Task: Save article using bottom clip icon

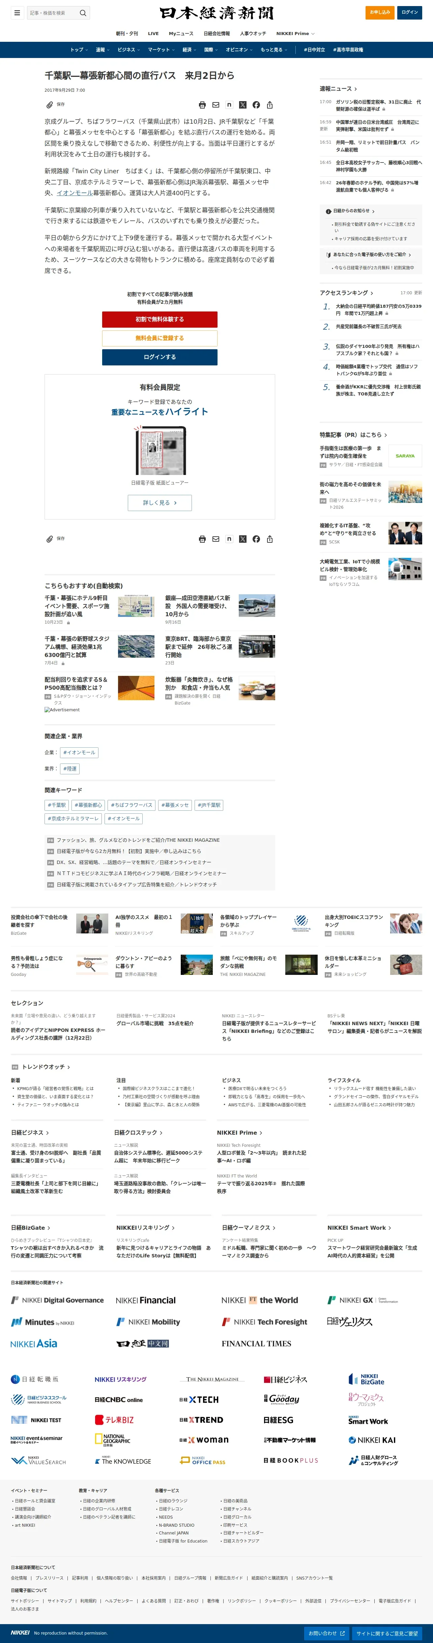Action: [x=50, y=539]
